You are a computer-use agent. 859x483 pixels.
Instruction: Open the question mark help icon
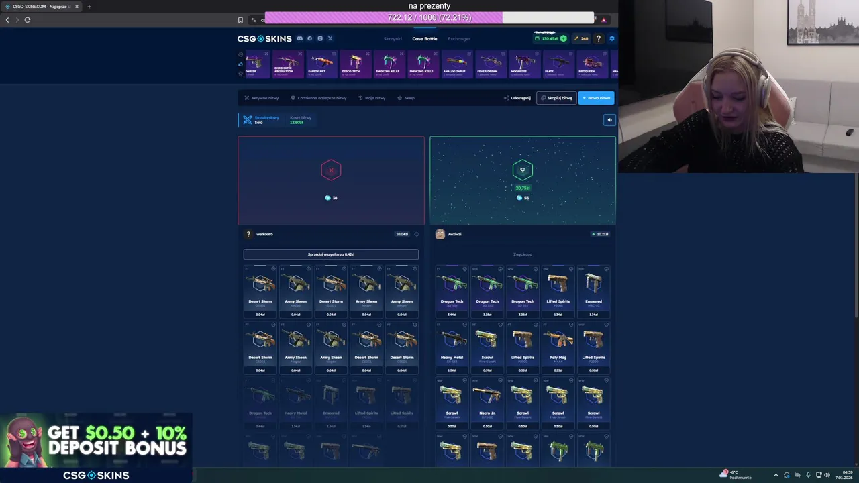click(x=599, y=38)
